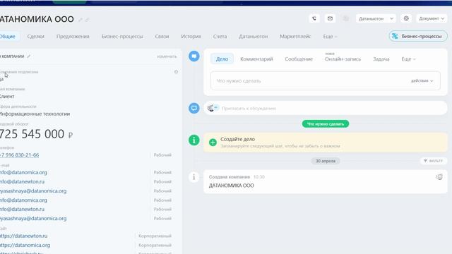Click pencil edit icon next to company title
The height and width of the screenshot is (254, 452).
[x=81, y=20]
